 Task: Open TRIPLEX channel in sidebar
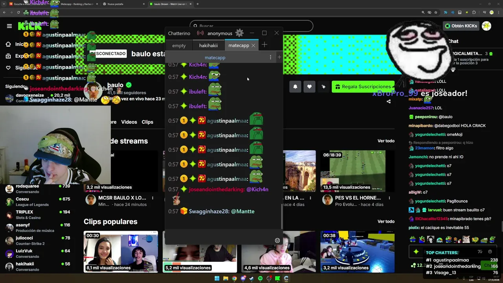pos(38,215)
